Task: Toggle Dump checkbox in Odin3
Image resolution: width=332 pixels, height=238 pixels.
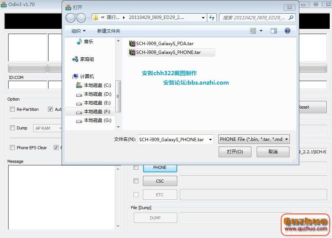Action: pos(12,128)
